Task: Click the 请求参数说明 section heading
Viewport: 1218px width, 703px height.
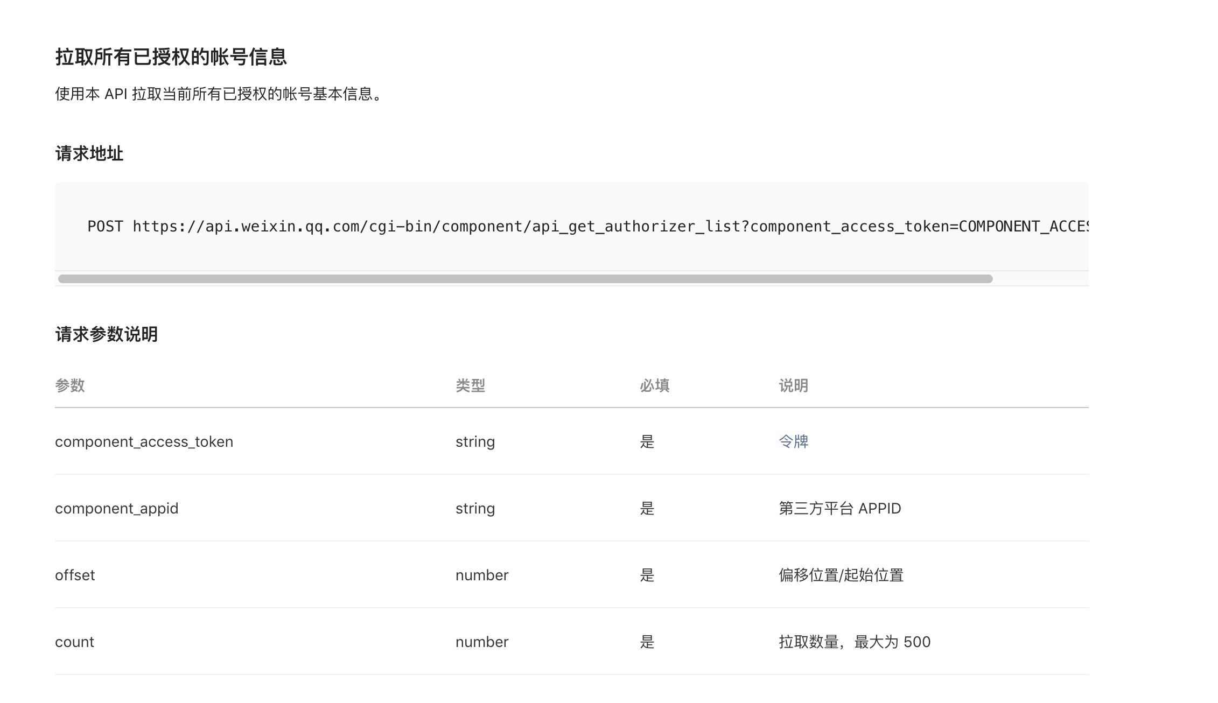Action: pyautogui.click(x=107, y=334)
